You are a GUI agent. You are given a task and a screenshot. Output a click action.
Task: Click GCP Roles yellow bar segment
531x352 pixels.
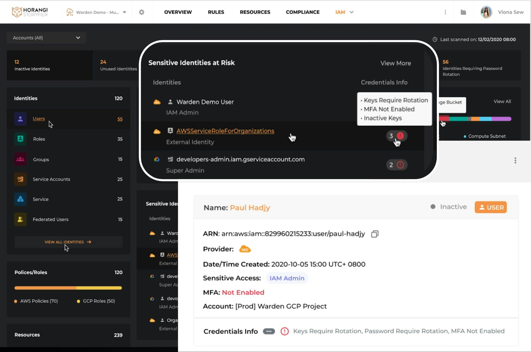[x=99, y=288]
